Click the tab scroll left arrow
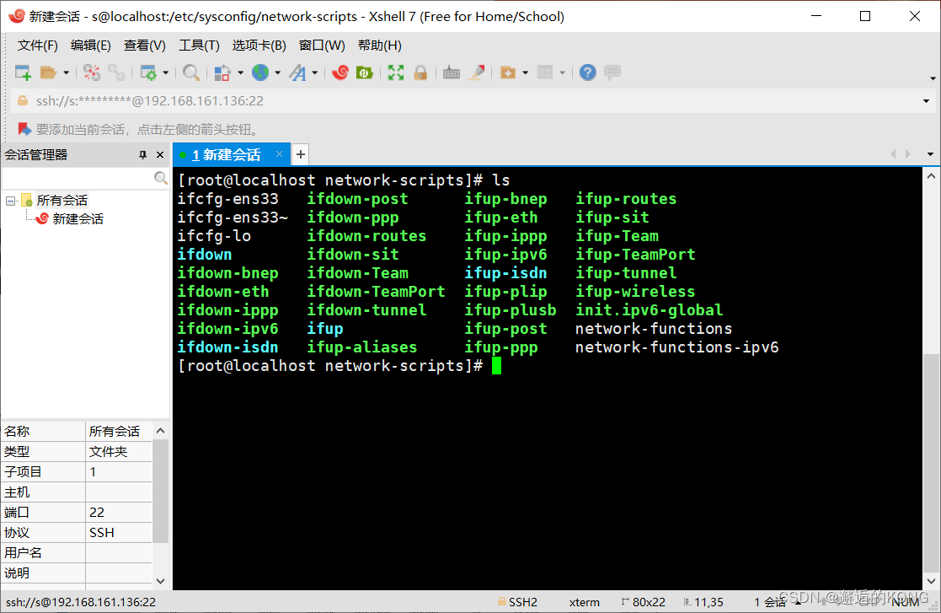The height and width of the screenshot is (613, 941). (893, 154)
